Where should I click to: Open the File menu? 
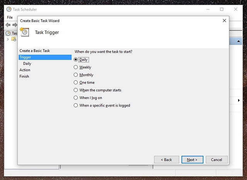tap(10, 17)
